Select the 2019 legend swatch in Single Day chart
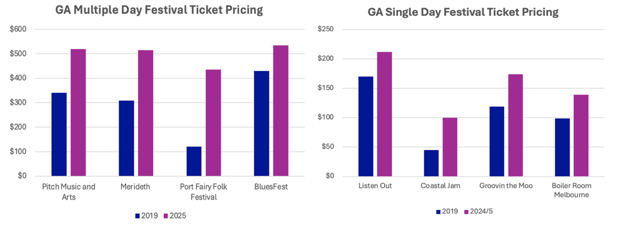The height and width of the screenshot is (226, 620). (438, 212)
